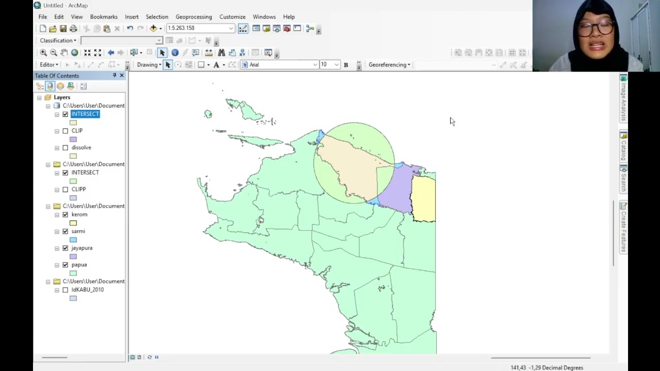Select the Drawing text A tool
Viewport: 660px width, 371px height.
click(x=216, y=65)
